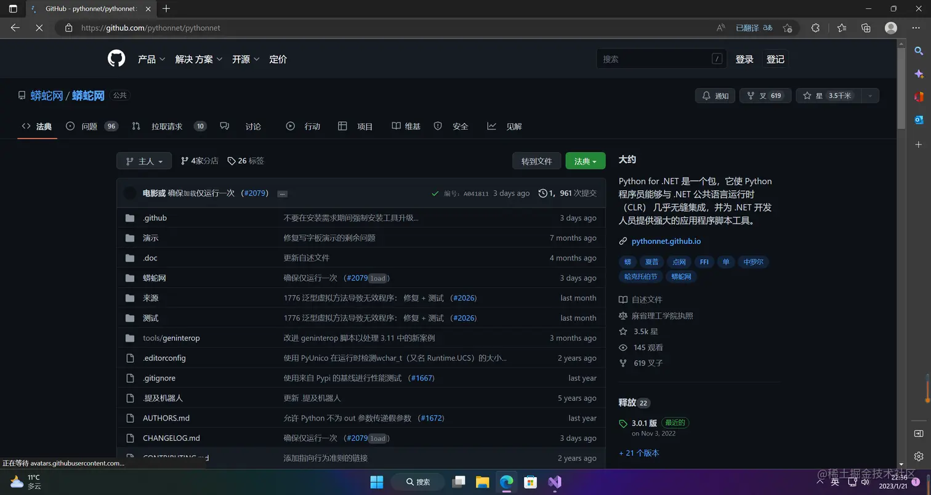Expand the 解决方案 navigation dropdown
Viewport: 931px width, 495px height.
tap(199, 59)
